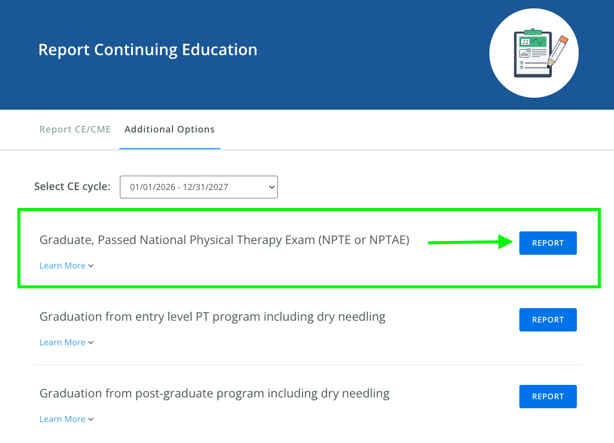
Task: Open Learn More under the NPTE exam option
Action: click(x=62, y=266)
